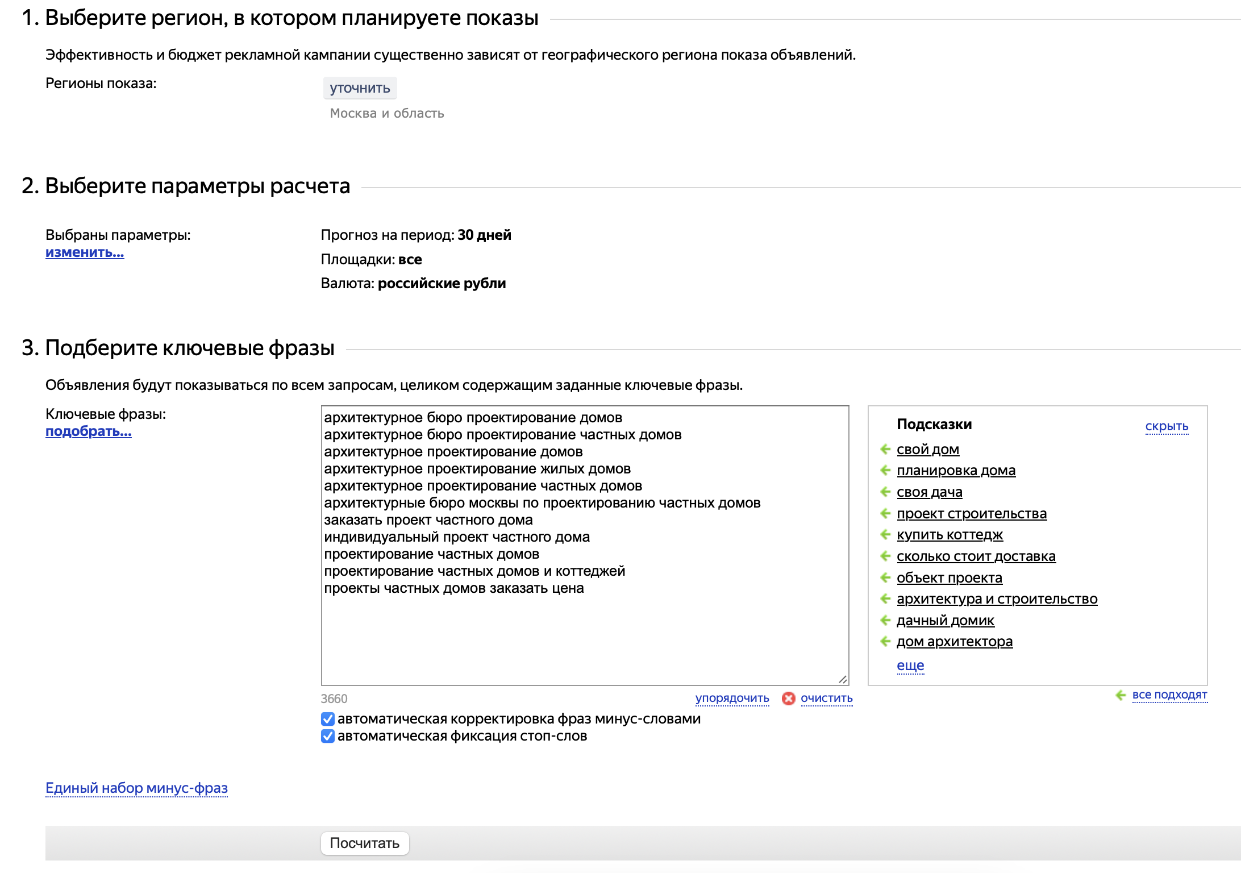
Task: Click the 'Посчитать' button
Action: point(365,843)
